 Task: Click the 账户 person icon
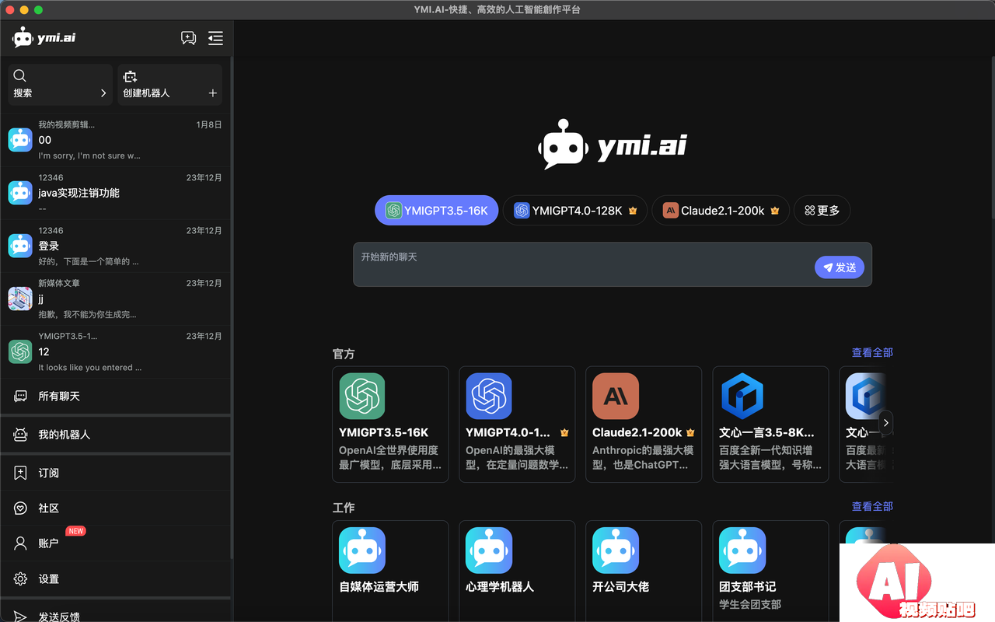21,543
